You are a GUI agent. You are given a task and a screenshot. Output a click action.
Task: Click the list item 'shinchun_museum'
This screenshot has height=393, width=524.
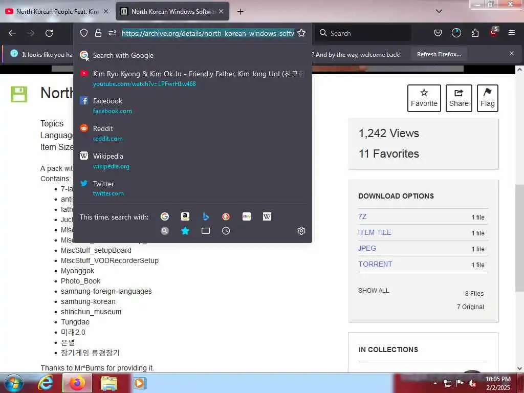pyautogui.click(x=91, y=312)
